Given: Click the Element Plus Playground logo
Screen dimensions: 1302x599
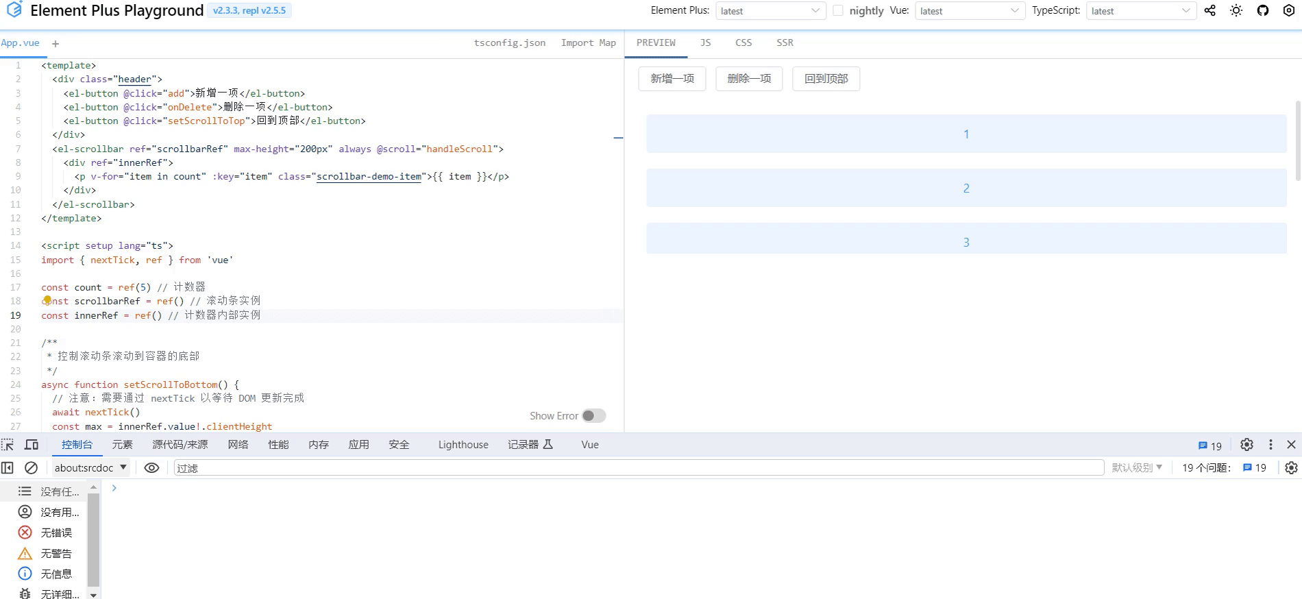Looking at the screenshot, I should pyautogui.click(x=14, y=10).
